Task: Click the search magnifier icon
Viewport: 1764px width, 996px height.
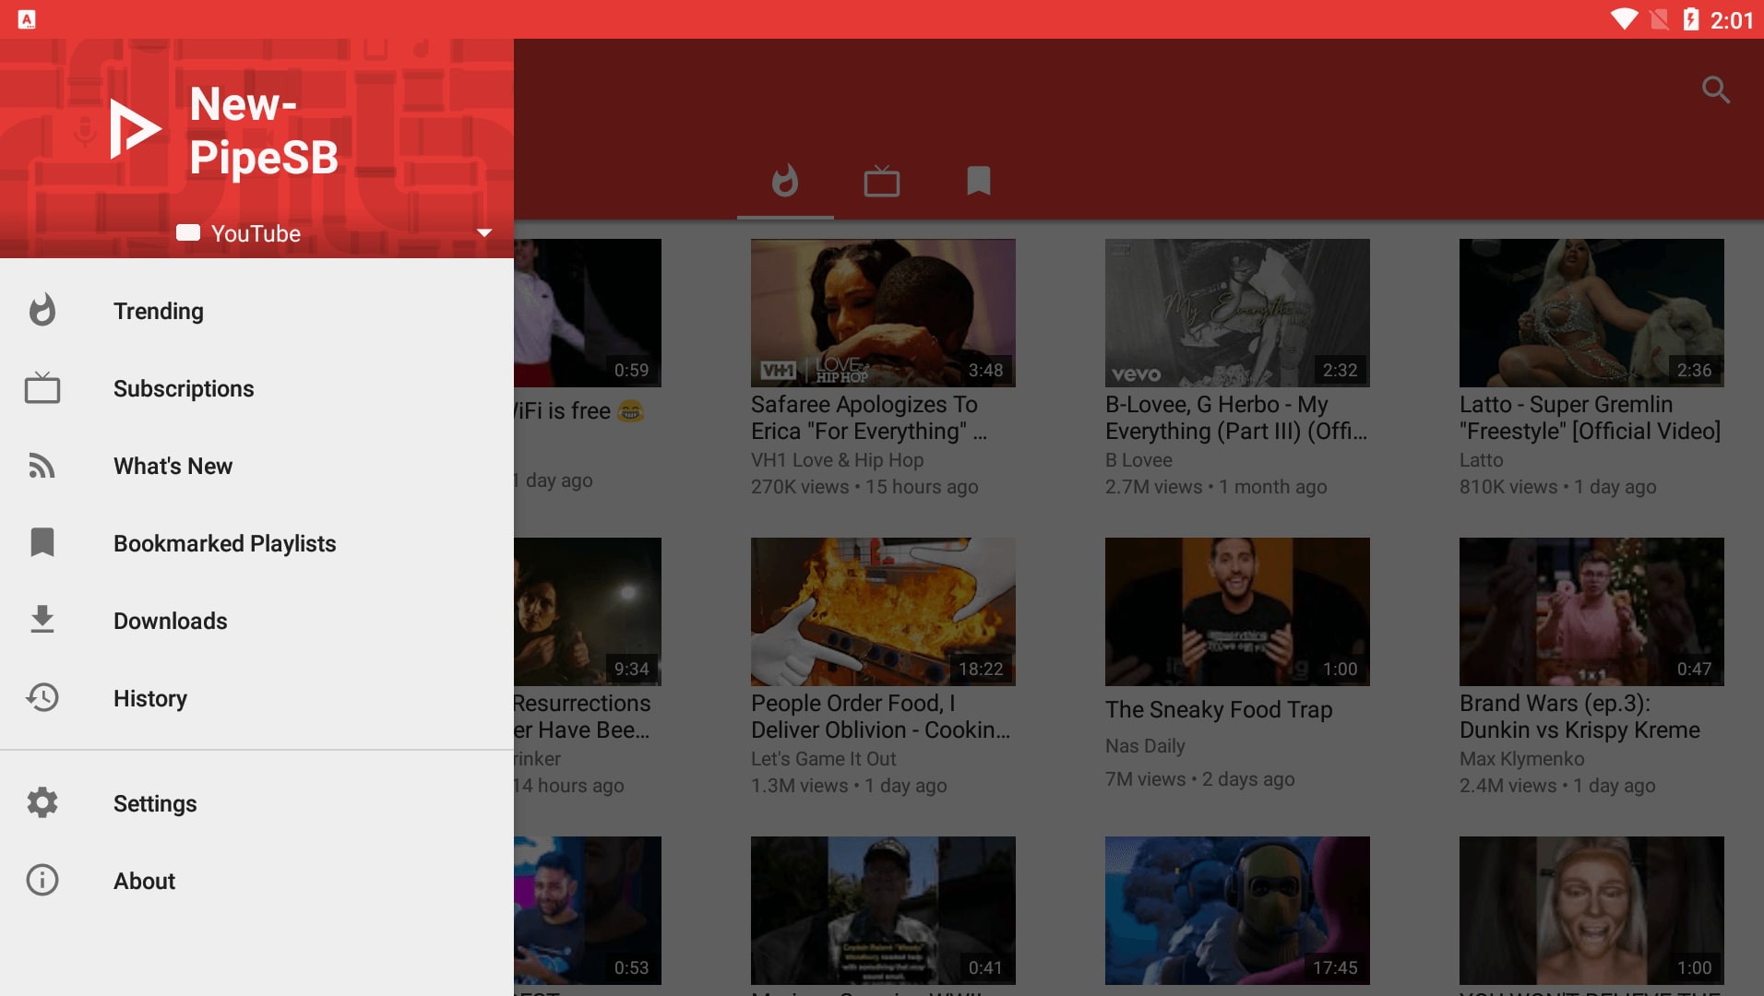Action: [1715, 89]
